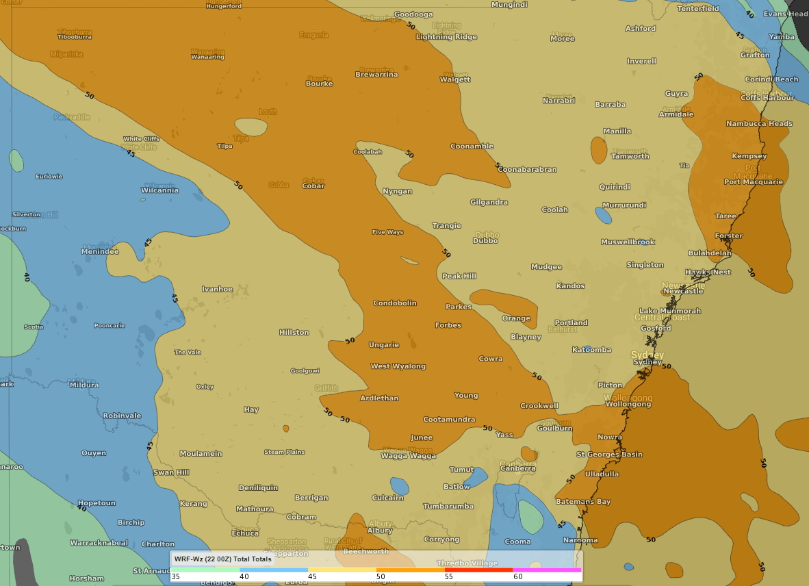Click the Katoomba label on map
This screenshot has height=586, width=809.
(x=592, y=350)
